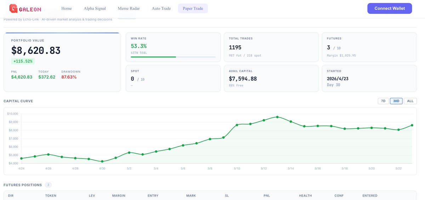Click the HEALTH column header

click(305, 196)
